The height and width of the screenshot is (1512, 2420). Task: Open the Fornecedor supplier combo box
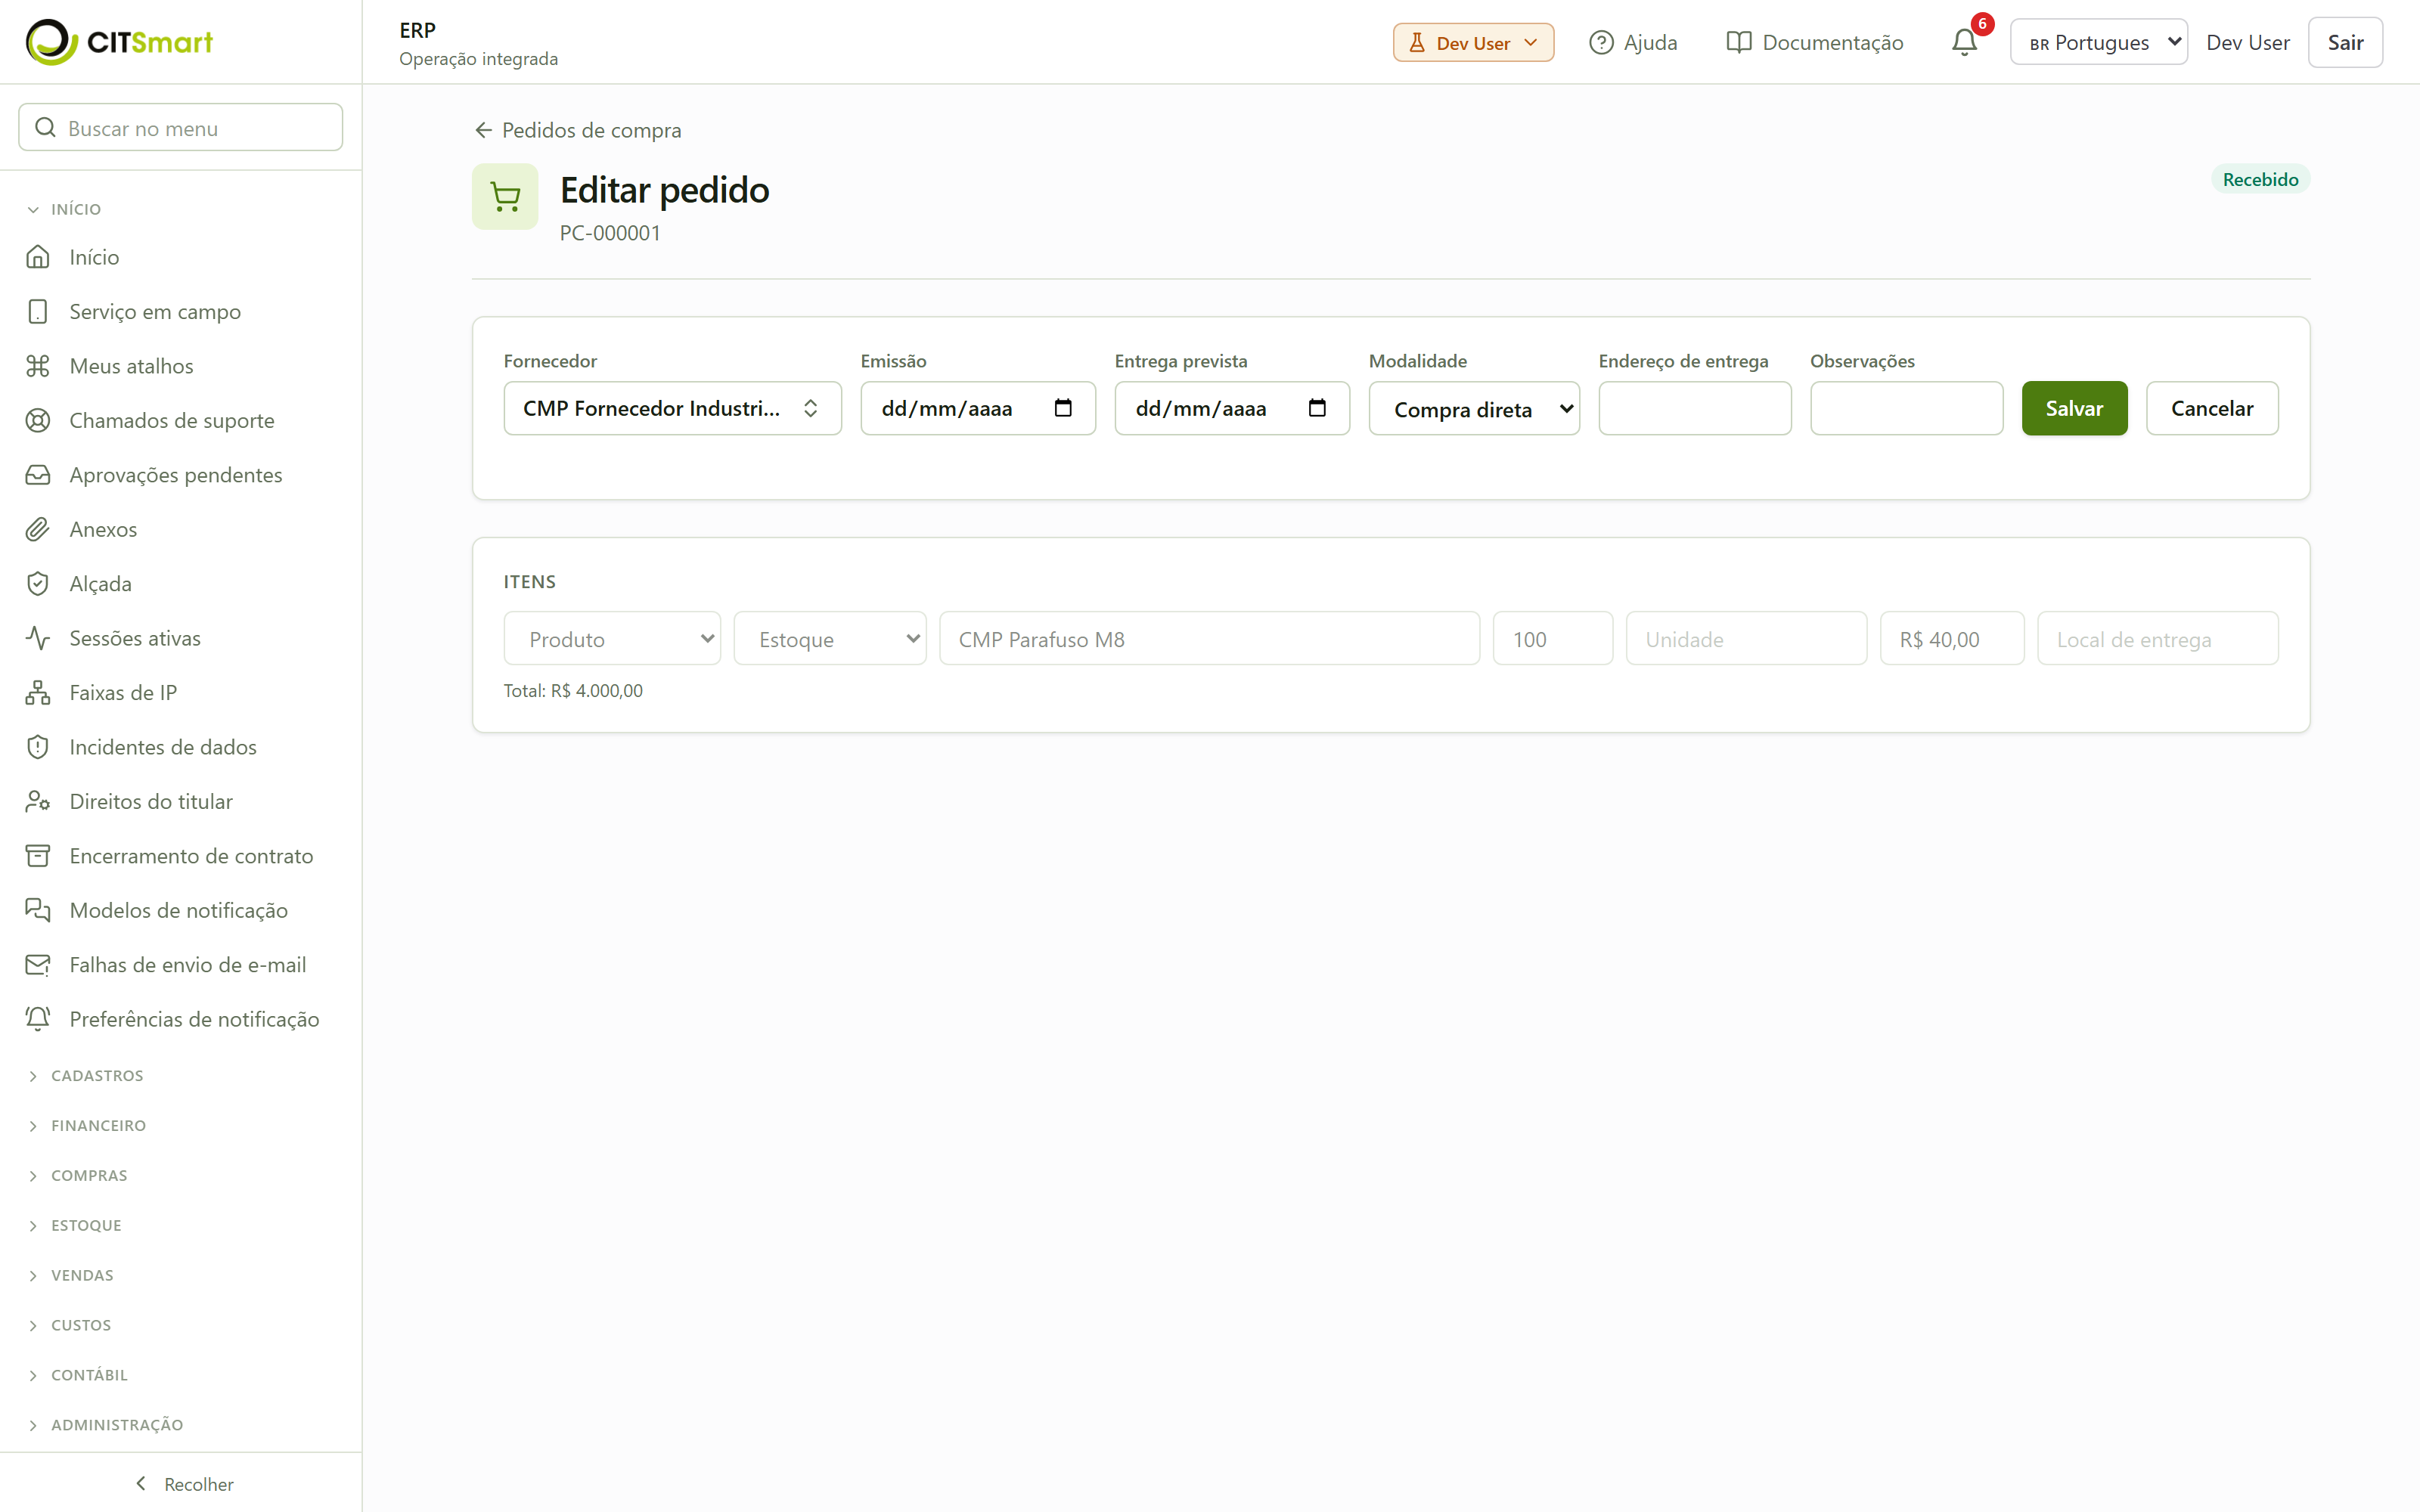[672, 408]
